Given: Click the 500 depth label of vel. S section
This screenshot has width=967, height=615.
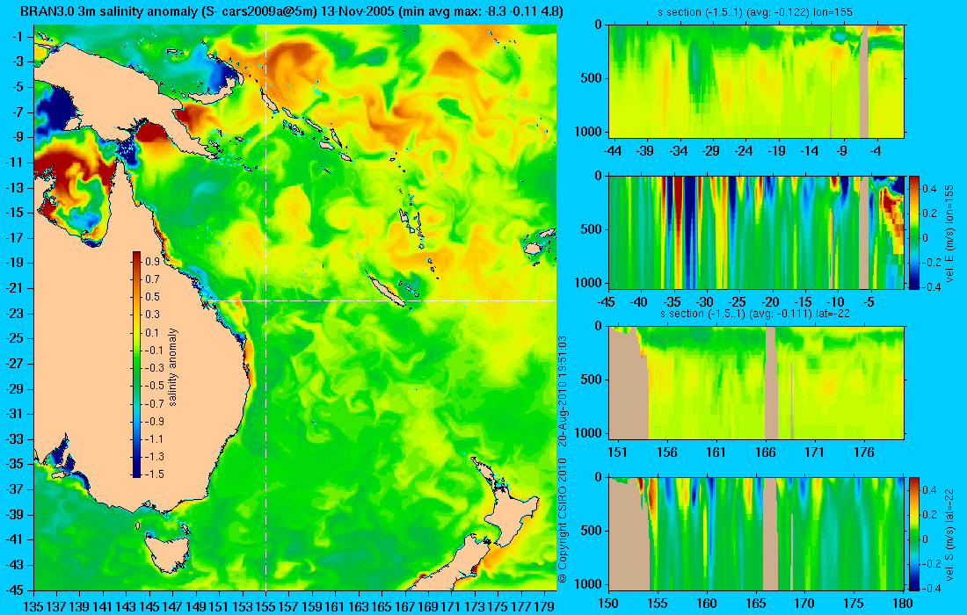Looking at the screenshot, I should [592, 531].
